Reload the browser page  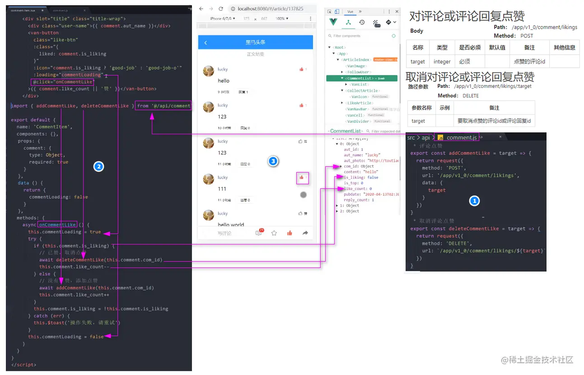click(x=221, y=9)
